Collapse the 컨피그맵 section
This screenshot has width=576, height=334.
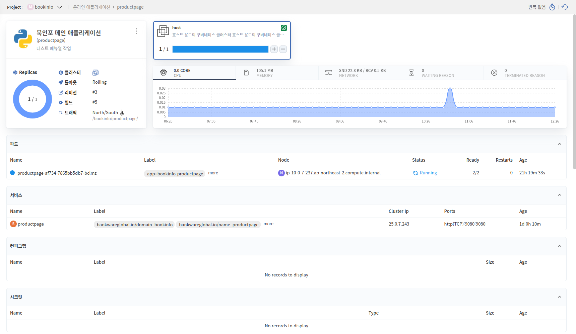tap(560, 246)
